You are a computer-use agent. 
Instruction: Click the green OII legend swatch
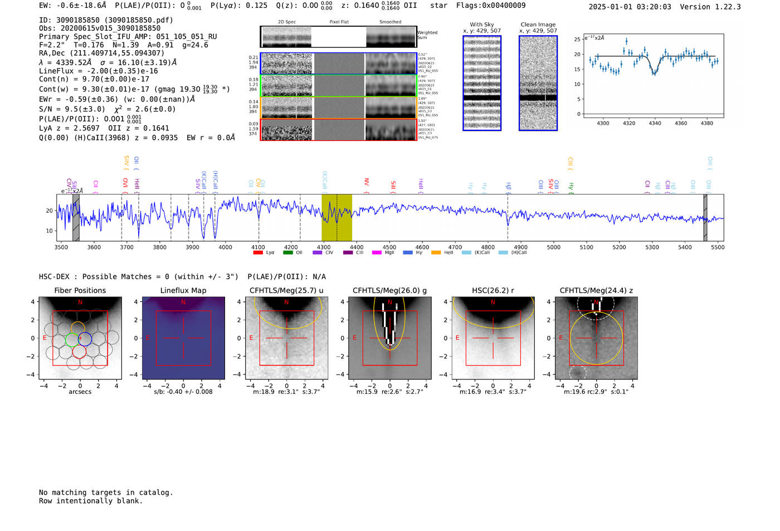(x=288, y=252)
